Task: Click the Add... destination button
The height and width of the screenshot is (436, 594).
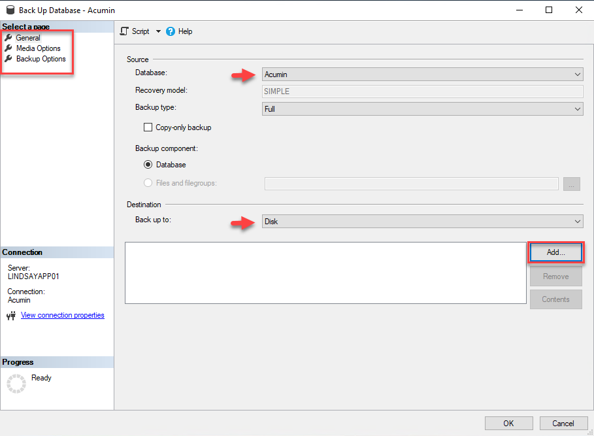Action: (555, 252)
